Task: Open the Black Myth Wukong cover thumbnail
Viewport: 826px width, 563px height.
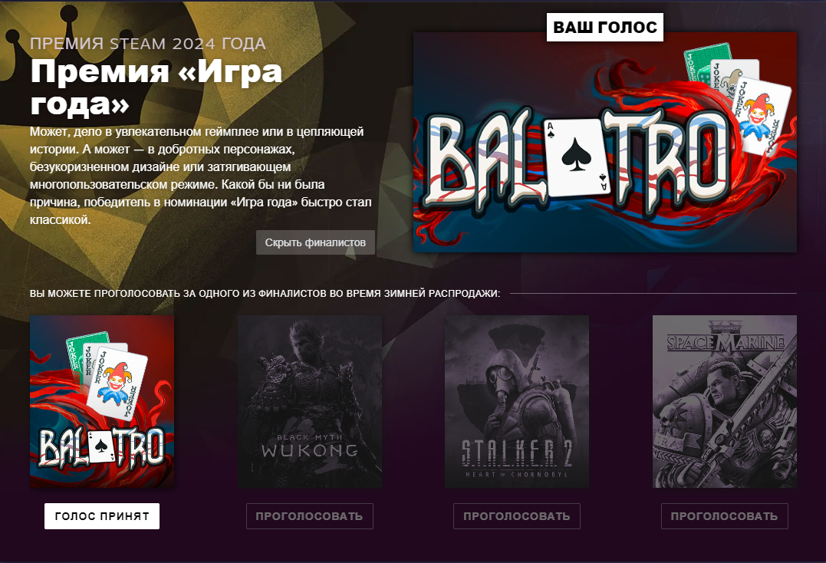Action: coord(310,401)
